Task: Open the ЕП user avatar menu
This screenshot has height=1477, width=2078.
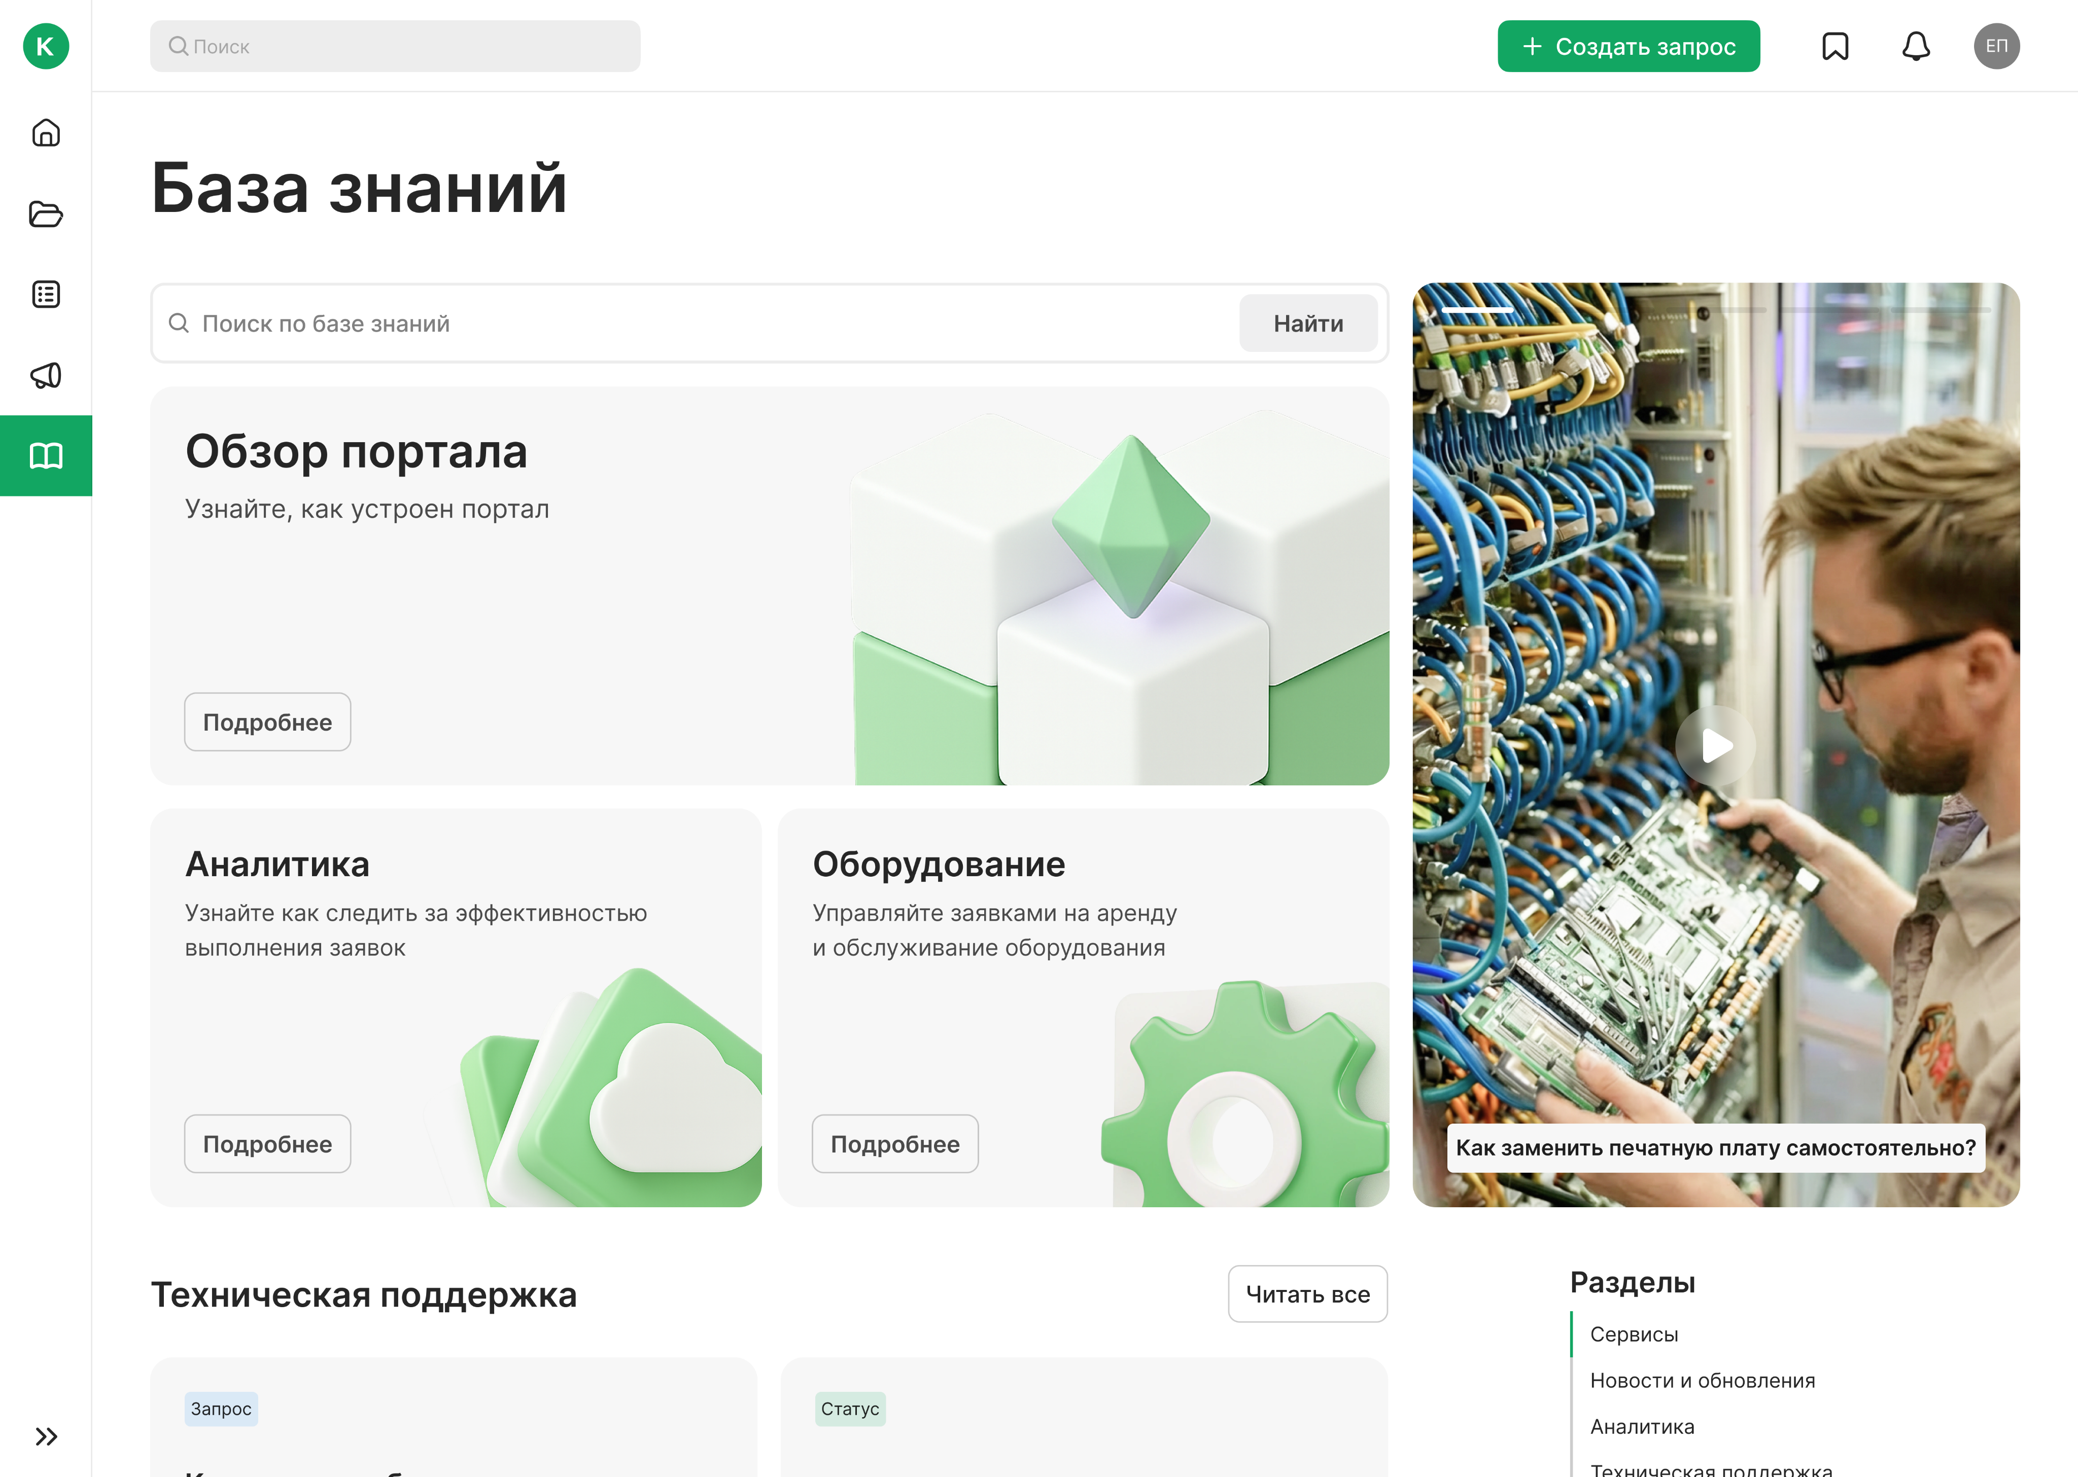Action: pyautogui.click(x=1996, y=46)
